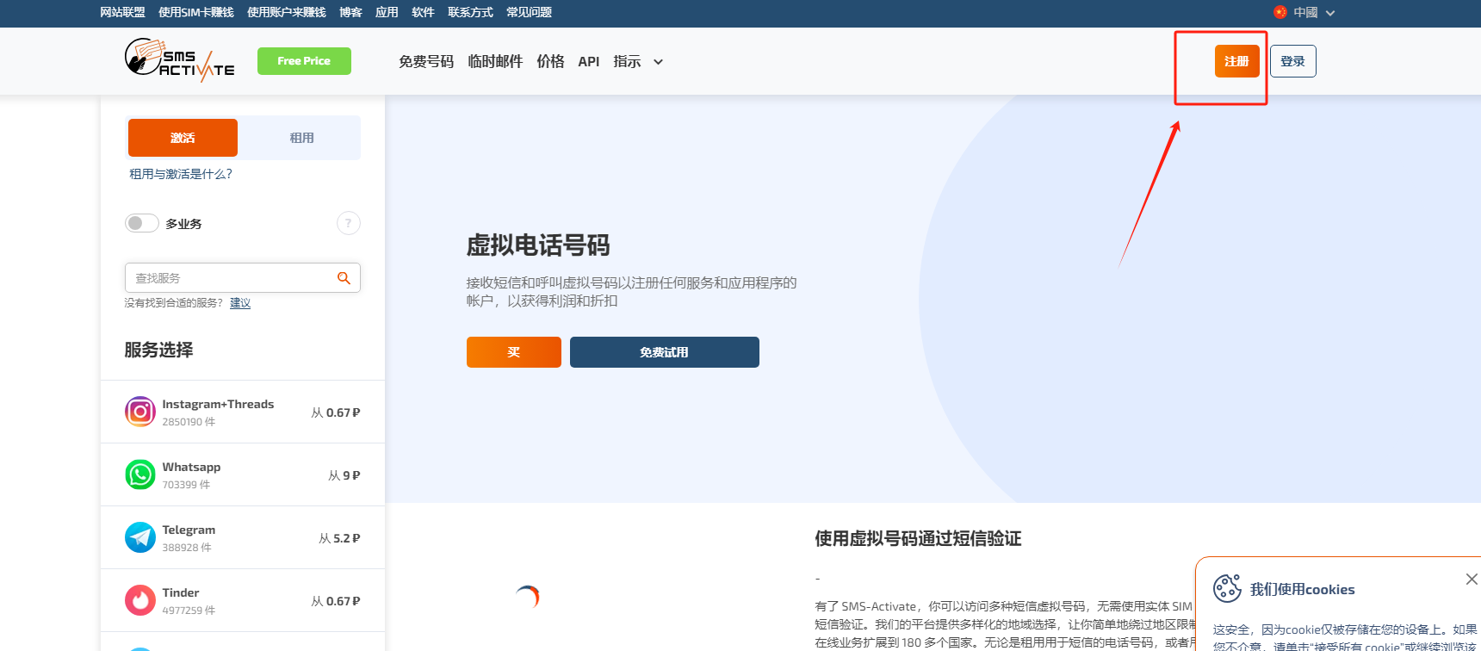1481x651 pixels.
Task: Select Tinder service row name
Action: pyautogui.click(x=181, y=592)
